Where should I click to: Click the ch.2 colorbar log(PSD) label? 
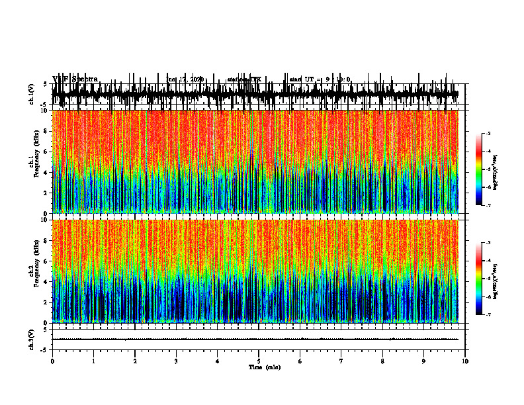(496, 281)
